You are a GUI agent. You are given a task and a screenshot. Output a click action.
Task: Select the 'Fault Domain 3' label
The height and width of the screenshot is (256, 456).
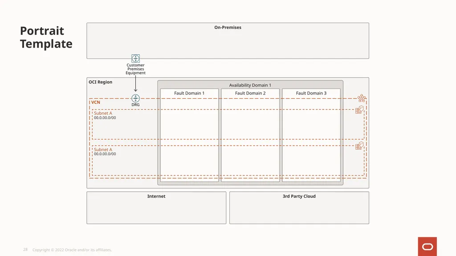pyautogui.click(x=311, y=93)
